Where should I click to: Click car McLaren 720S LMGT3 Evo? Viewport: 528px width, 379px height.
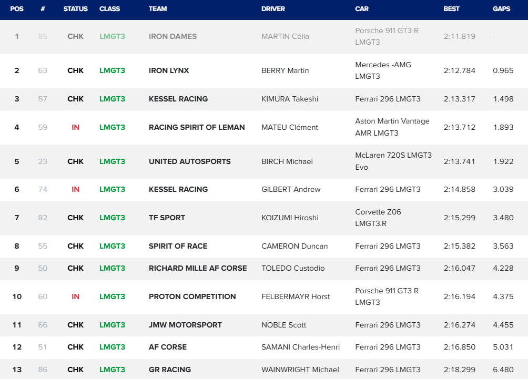(x=393, y=161)
